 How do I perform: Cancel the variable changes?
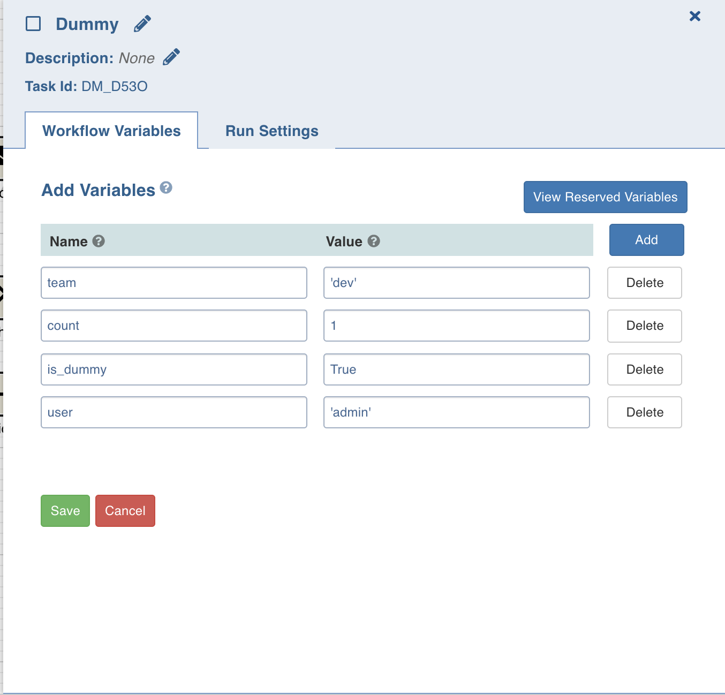click(125, 511)
